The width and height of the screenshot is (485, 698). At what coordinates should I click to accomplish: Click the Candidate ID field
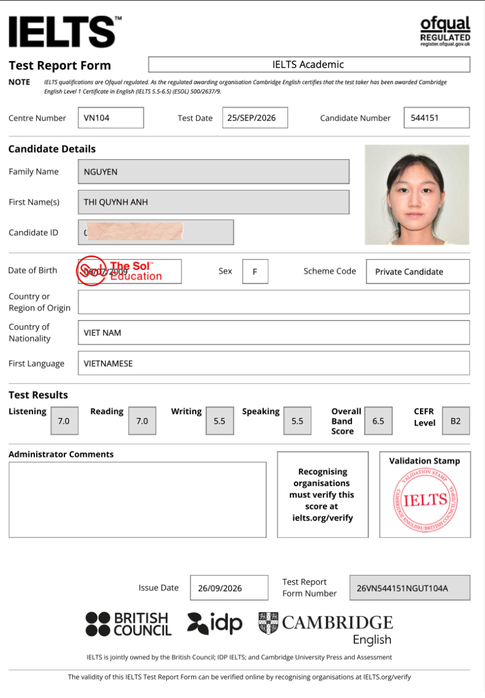coord(156,232)
